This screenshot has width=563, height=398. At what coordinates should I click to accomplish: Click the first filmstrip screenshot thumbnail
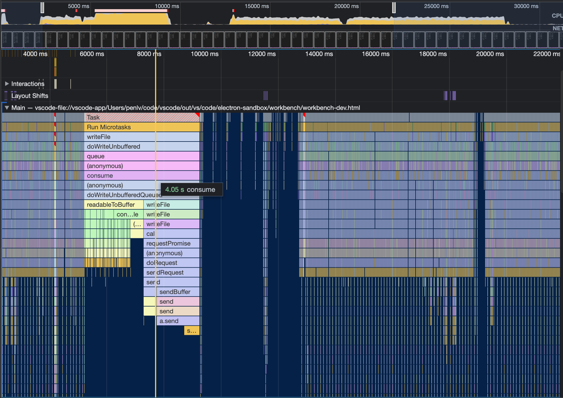(x=7, y=39)
